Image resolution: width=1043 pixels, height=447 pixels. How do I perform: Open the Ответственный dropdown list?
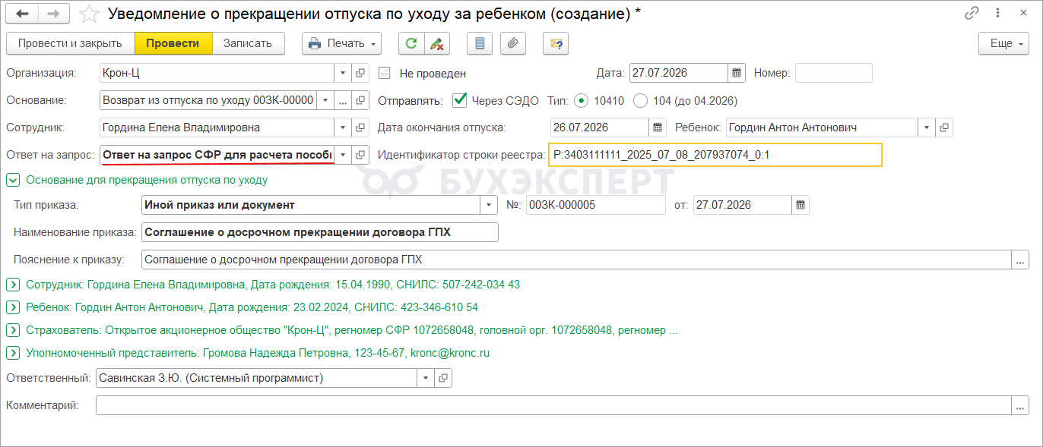pos(425,377)
